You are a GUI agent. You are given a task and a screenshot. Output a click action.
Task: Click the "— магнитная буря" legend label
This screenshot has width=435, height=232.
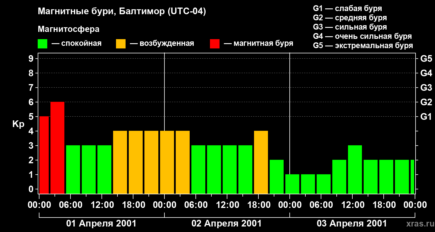click(x=258, y=44)
